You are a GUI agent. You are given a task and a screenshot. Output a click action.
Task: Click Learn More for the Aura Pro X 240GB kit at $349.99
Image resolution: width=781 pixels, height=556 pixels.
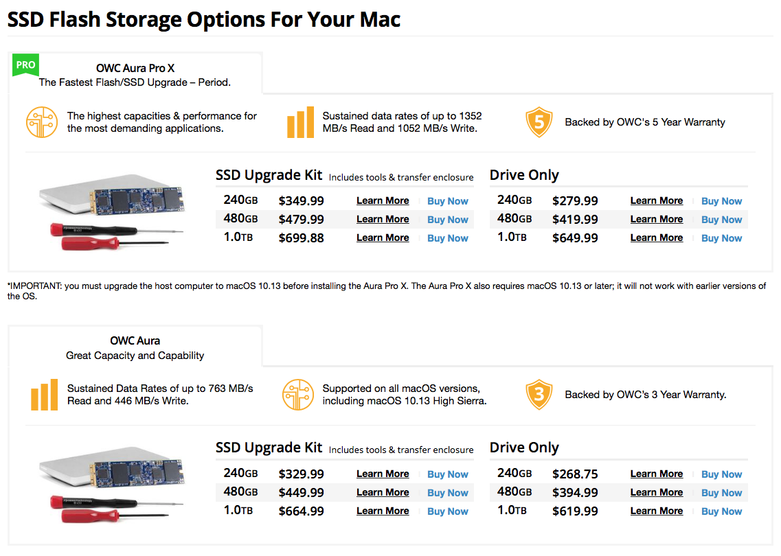click(383, 200)
